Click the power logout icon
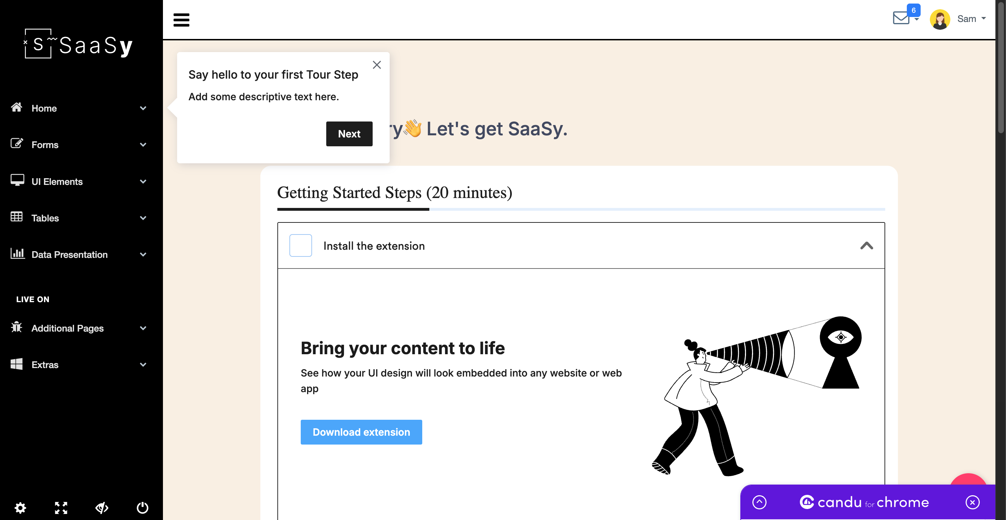 tap(142, 508)
